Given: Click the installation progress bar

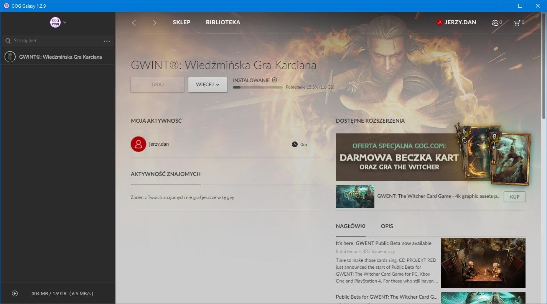Looking at the screenshot, I should pyautogui.click(x=257, y=87).
